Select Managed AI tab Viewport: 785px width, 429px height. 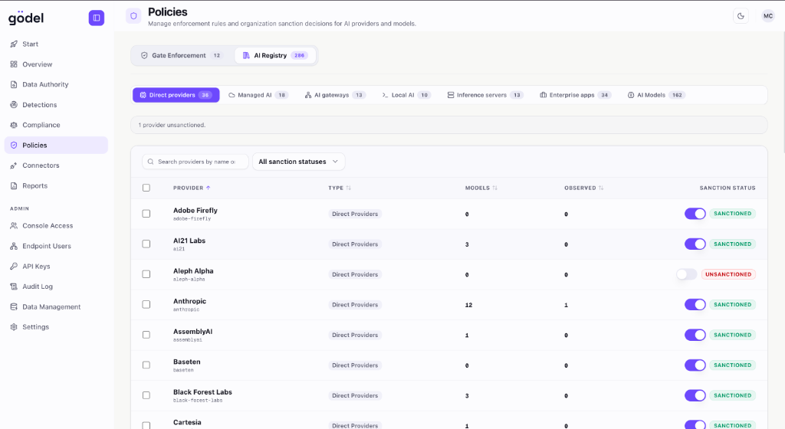(258, 95)
